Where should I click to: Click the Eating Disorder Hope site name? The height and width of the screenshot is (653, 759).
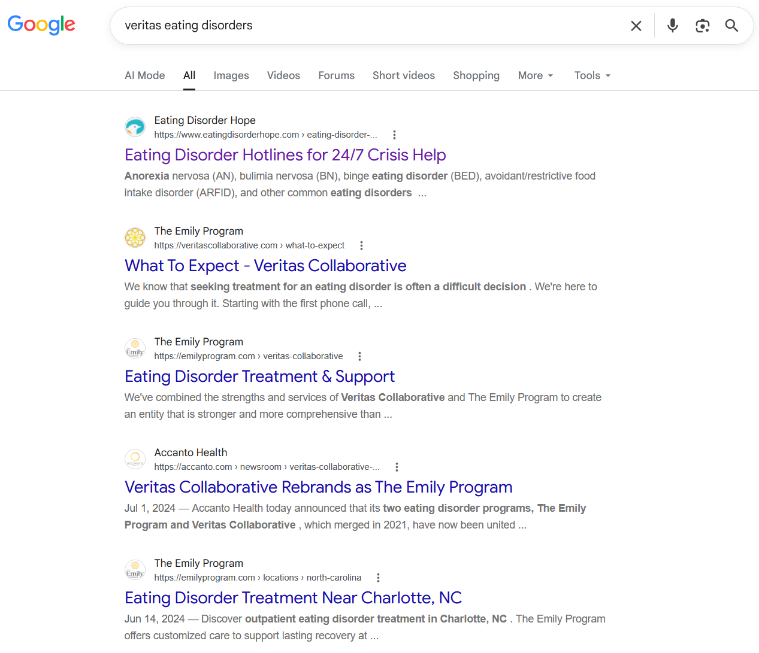click(x=205, y=120)
